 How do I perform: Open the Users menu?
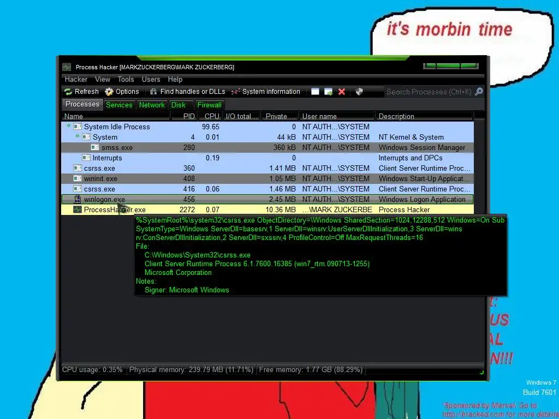(151, 80)
